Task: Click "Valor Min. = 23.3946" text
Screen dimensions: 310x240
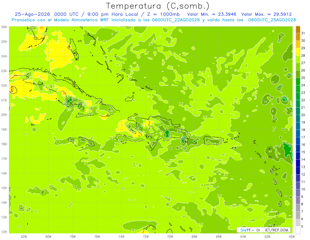Action: click(212, 14)
